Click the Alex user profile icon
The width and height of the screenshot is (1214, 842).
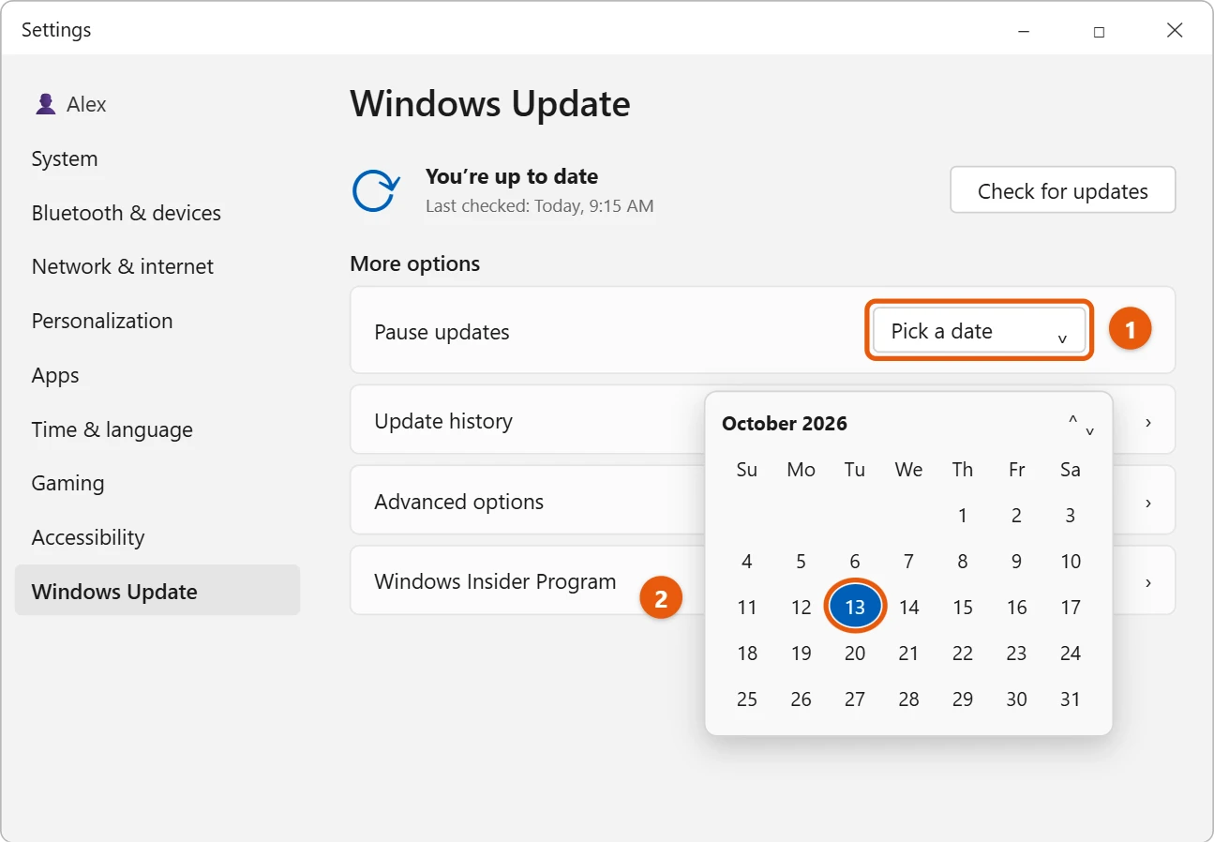[x=45, y=104]
